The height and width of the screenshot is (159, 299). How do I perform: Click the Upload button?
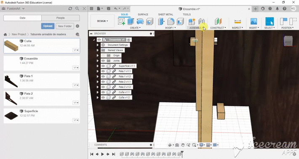point(48,26)
